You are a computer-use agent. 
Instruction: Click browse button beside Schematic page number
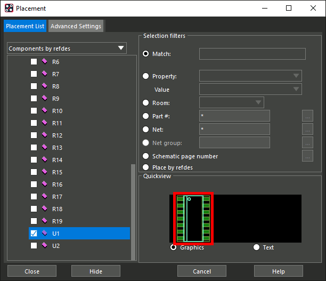point(307,156)
